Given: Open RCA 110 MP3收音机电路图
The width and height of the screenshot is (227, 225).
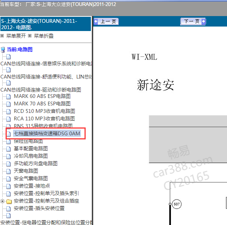Looking at the screenshot, I should point(44,118).
